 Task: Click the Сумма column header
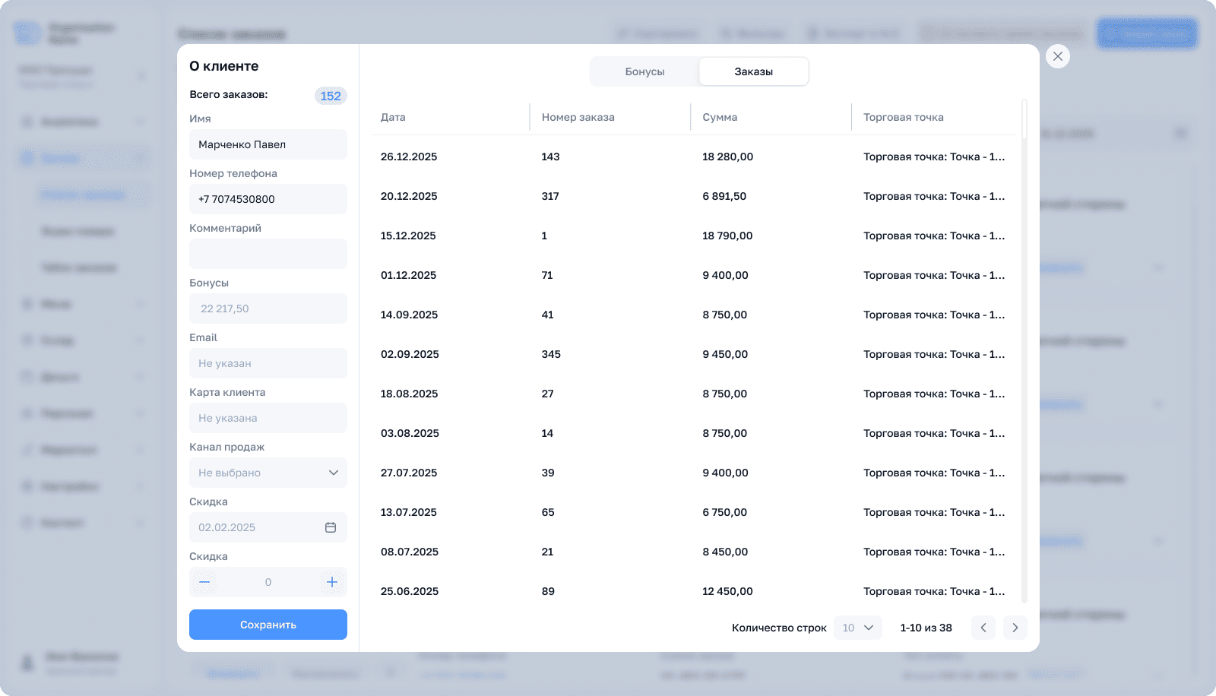click(x=720, y=117)
